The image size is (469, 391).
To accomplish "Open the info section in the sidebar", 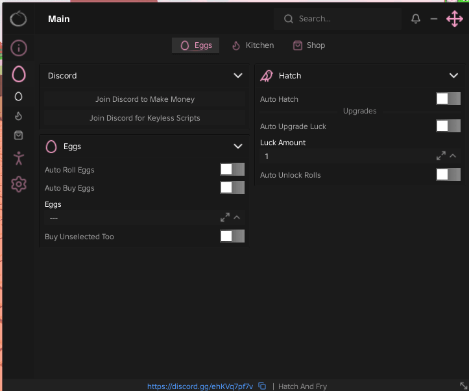I will click(19, 48).
